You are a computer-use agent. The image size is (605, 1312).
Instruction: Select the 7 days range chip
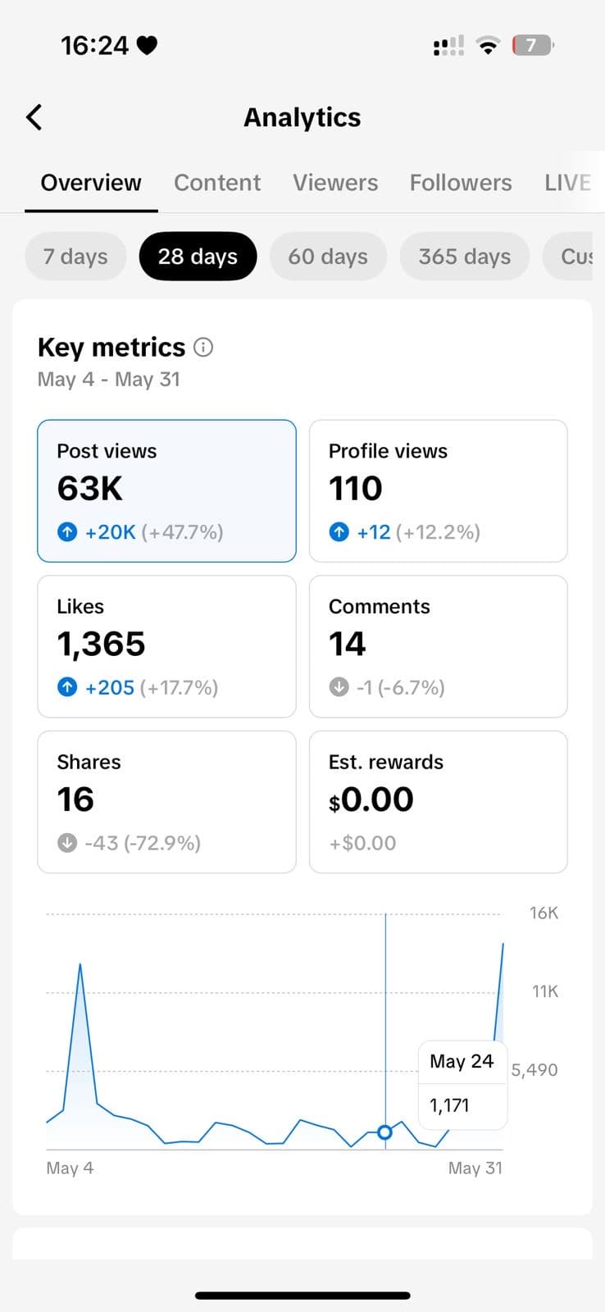[x=75, y=257]
